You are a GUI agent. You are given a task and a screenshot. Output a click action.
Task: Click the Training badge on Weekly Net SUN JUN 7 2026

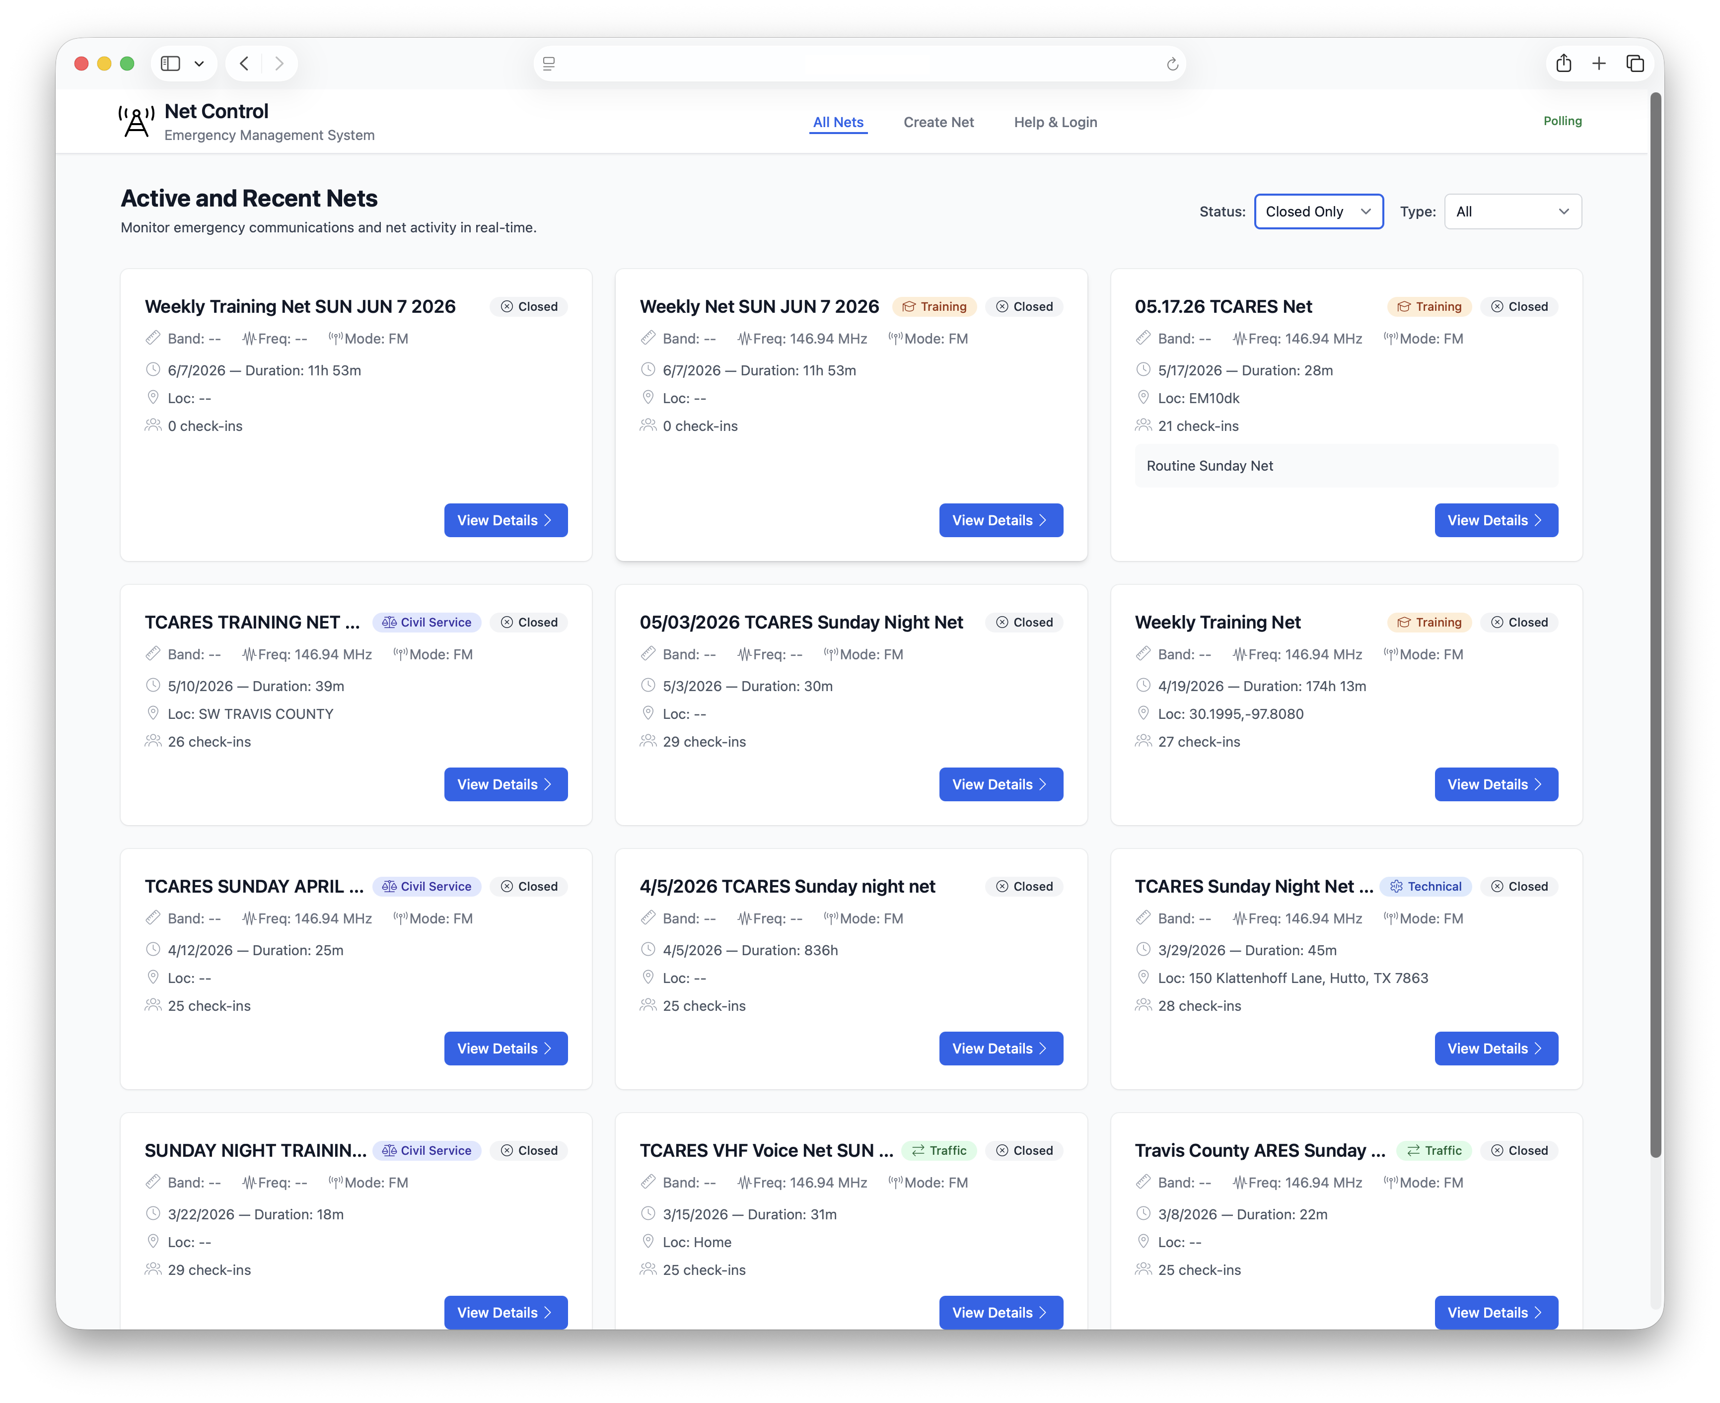click(x=934, y=306)
